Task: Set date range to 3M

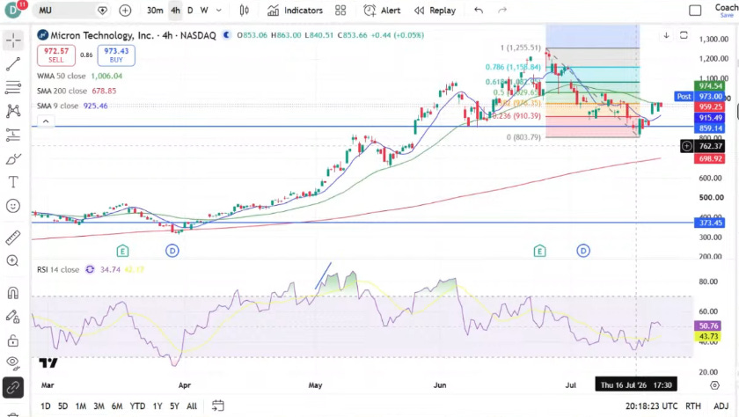Action: (99, 406)
